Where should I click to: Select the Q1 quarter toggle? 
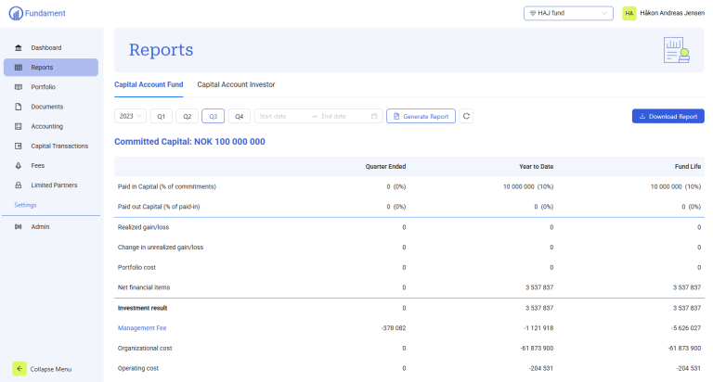click(x=161, y=116)
